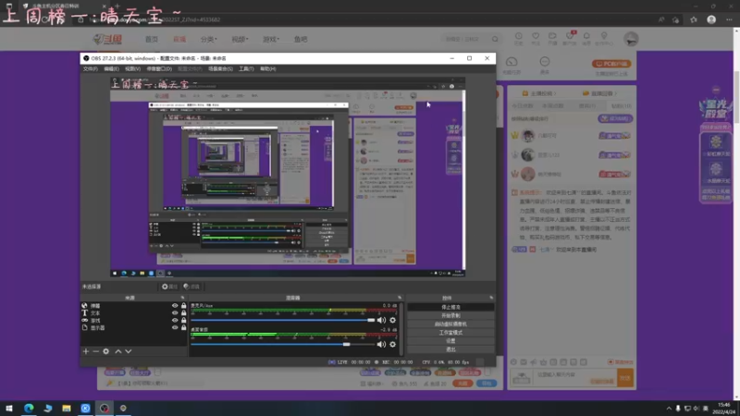Screen dimensions: 740x416
Task: Open browser favorites star icon
Action: [693, 19]
